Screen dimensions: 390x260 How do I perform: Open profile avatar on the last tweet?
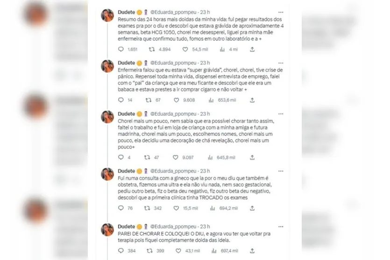[x=107, y=230]
